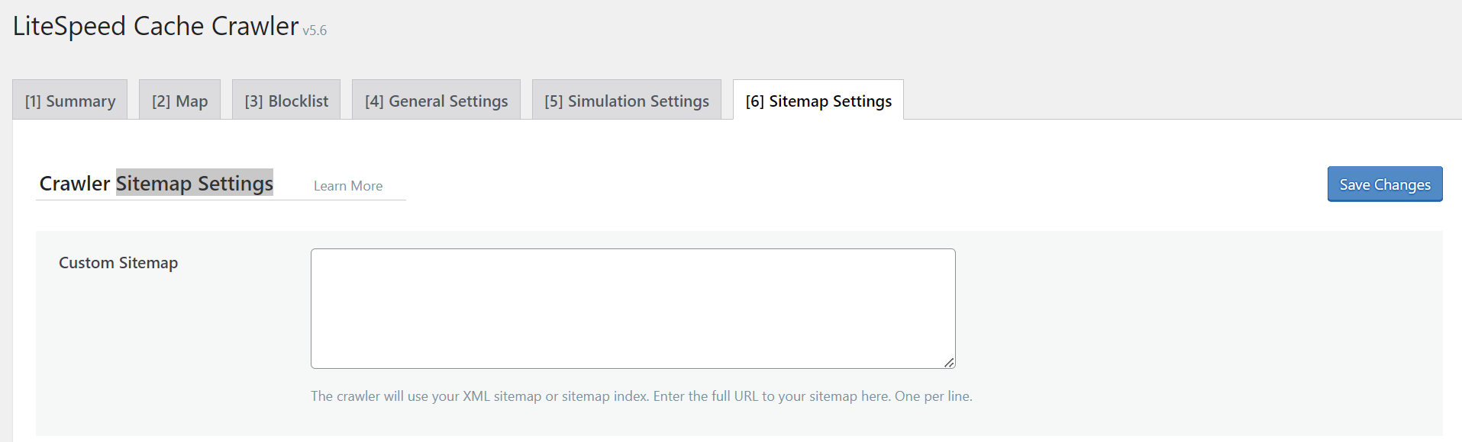1462x442 pixels.
Task: Click the text area resize handle
Action: click(x=949, y=363)
